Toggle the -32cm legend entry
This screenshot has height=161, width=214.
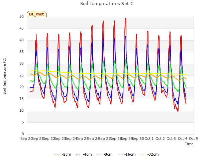[x=149, y=155]
